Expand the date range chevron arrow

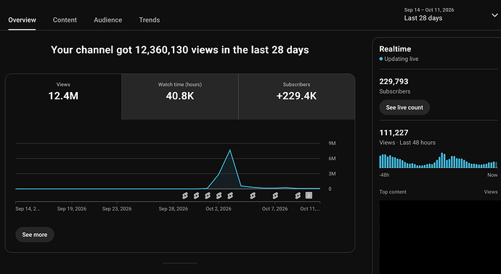click(x=494, y=15)
